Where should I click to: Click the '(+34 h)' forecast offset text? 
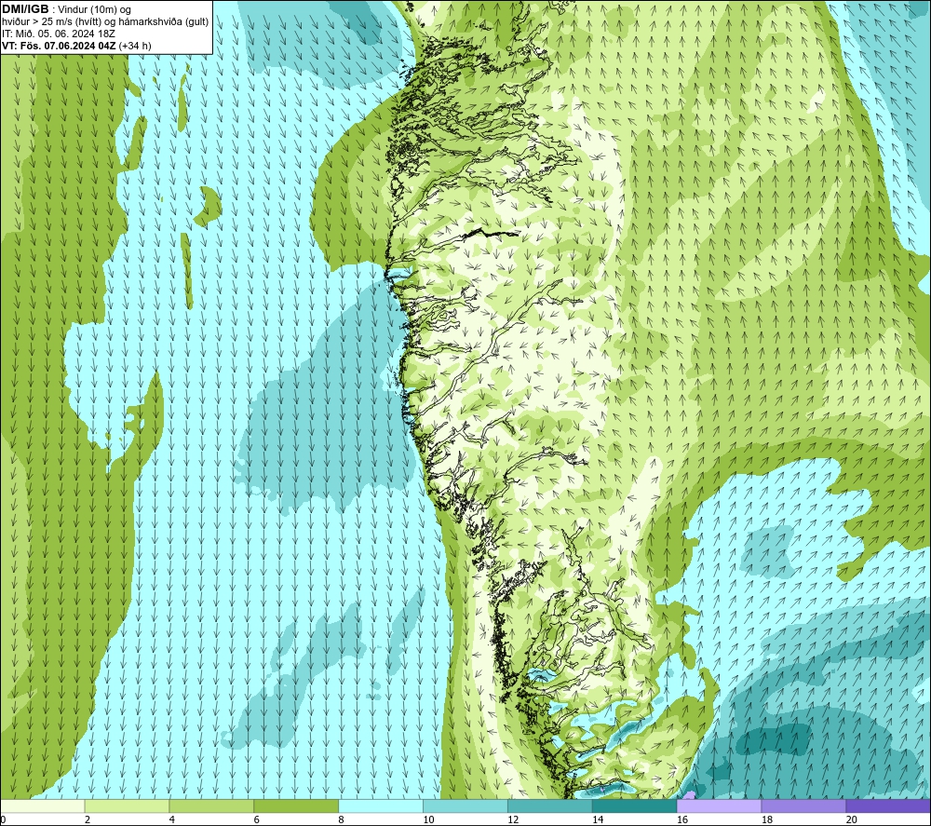click(135, 46)
